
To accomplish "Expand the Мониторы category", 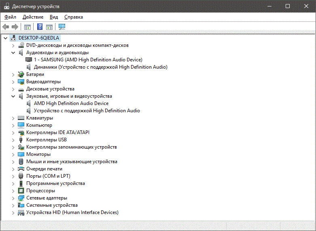I will 13,155.
